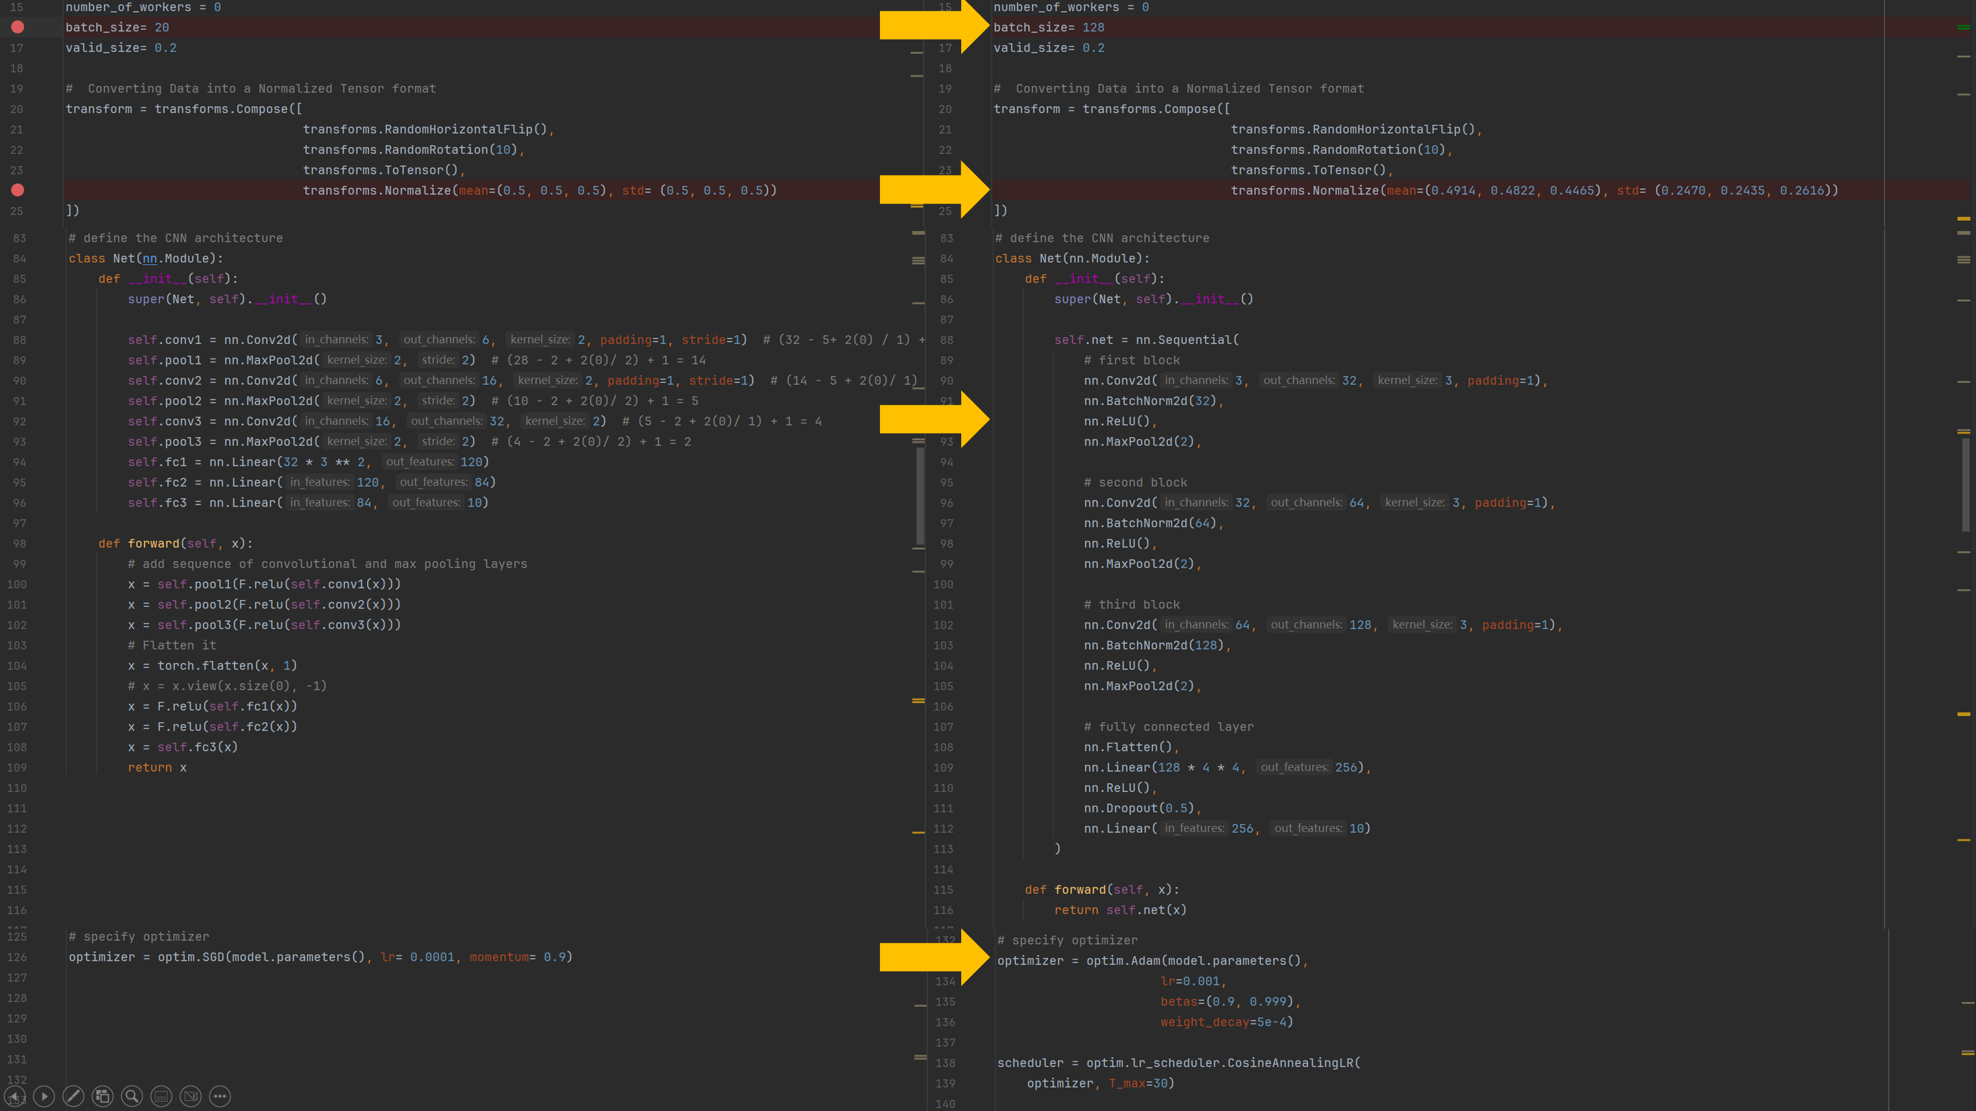
Task: Open more slideshow options ellipsis button
Action: pyautogui.click(x=220, y=1096)
